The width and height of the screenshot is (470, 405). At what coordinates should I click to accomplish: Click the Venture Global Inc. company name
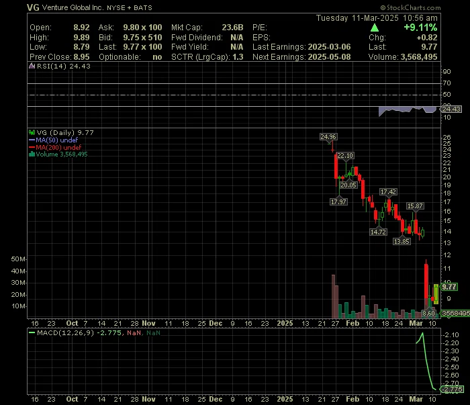(73, 7)
